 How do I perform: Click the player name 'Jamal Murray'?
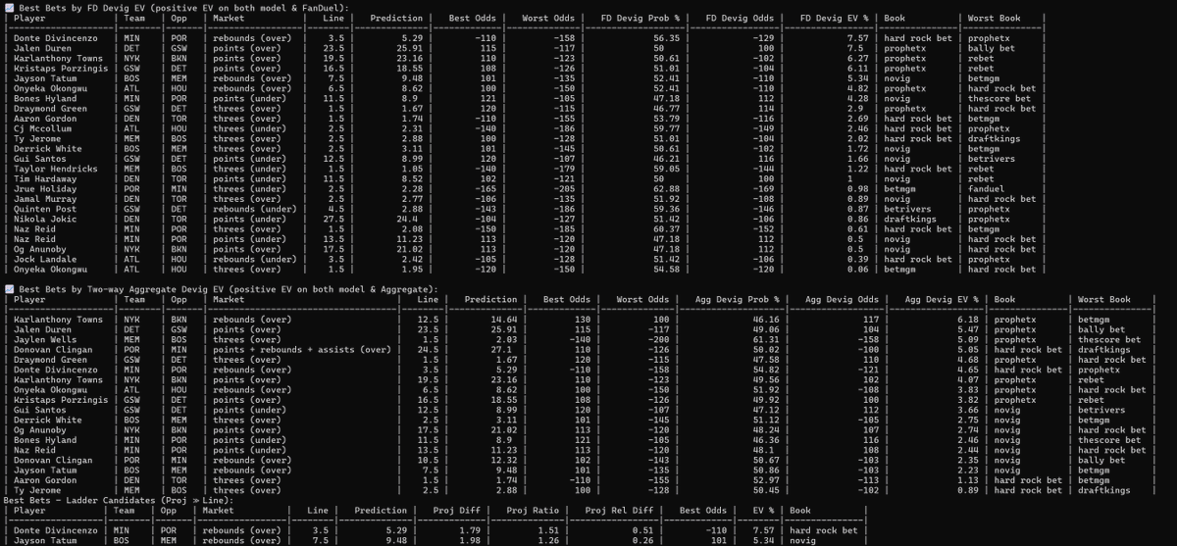pos(44,199)
